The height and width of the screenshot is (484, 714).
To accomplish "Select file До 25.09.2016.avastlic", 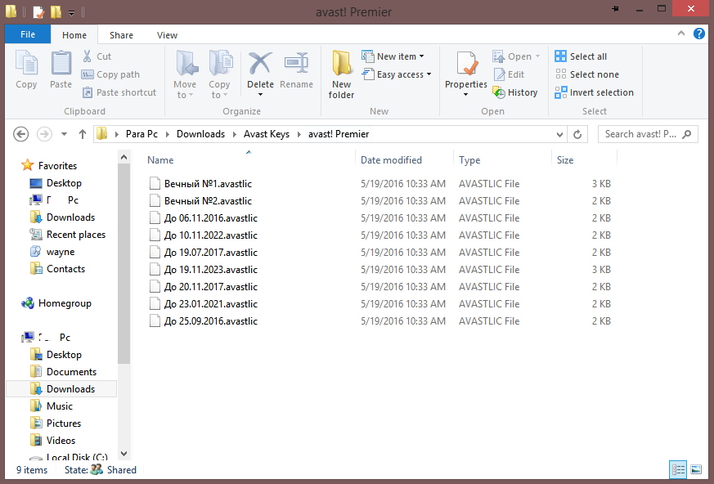I will (x=210, y=321).
